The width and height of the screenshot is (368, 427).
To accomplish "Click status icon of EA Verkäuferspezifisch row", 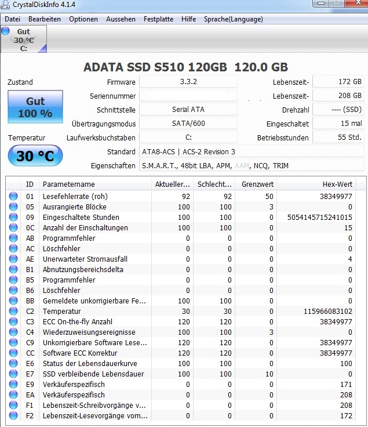I will (13, 395).
